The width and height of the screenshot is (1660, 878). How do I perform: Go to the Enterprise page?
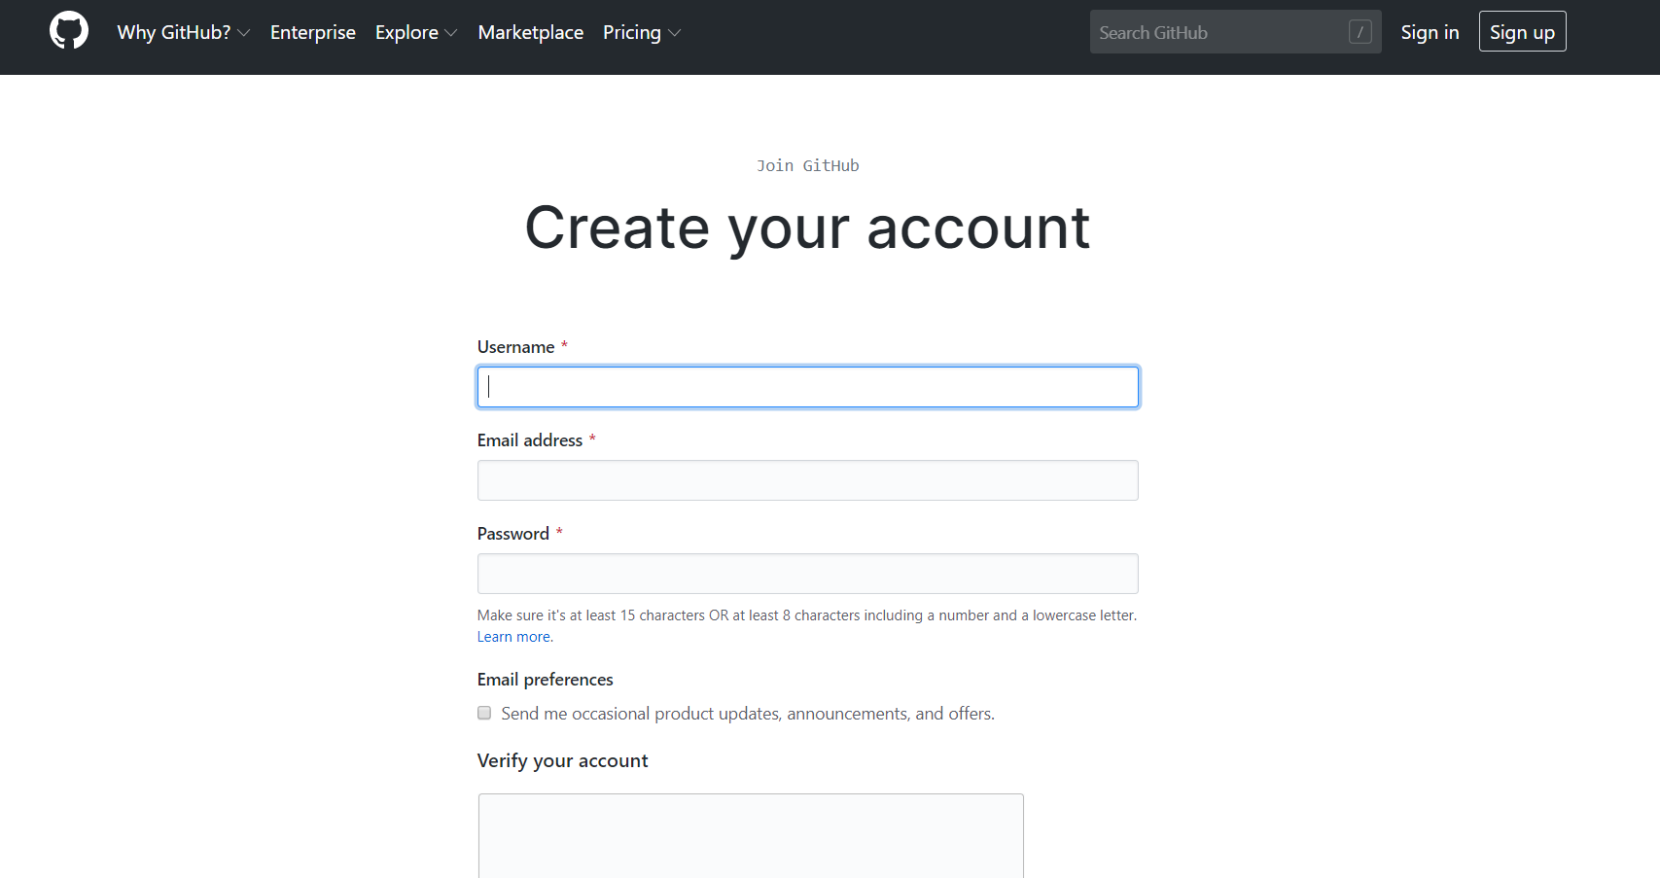(x=313, y=32)
